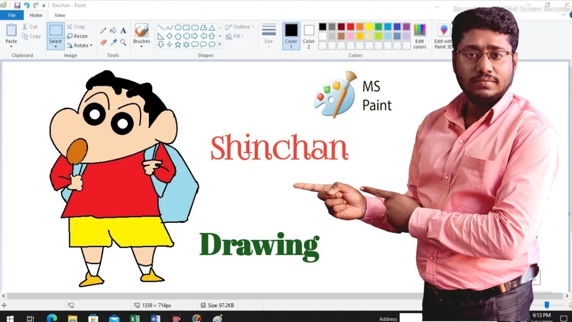Choose the Five-point star shape
Viewport: 572px width, 322px height.
178,44
